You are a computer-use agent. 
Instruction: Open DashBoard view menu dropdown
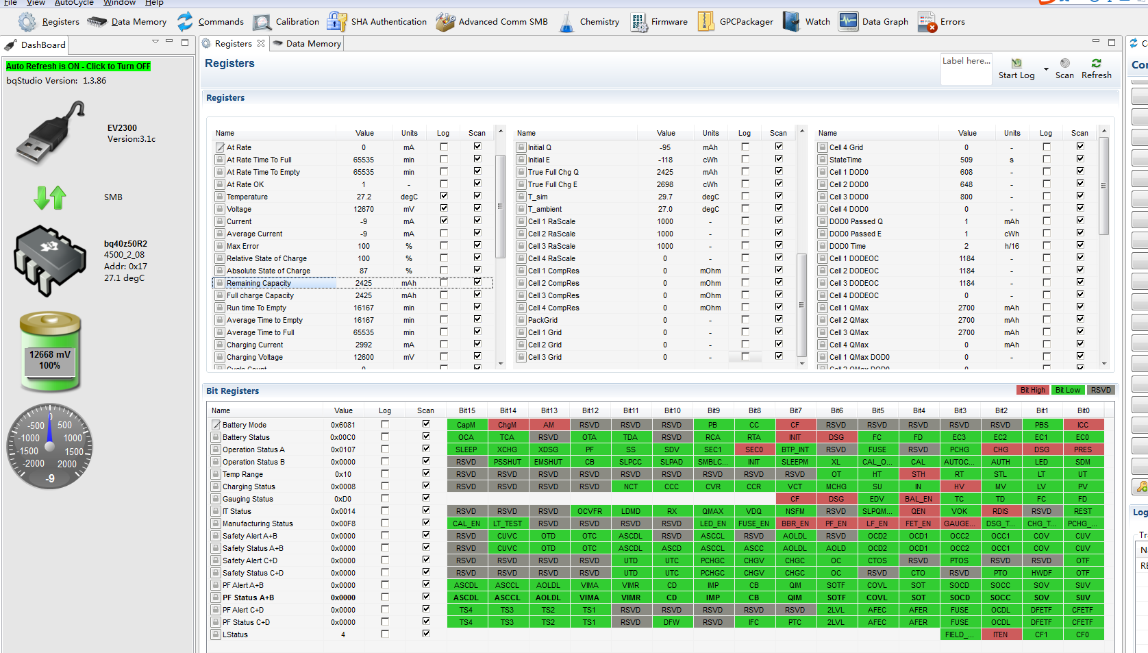(155, 42)
